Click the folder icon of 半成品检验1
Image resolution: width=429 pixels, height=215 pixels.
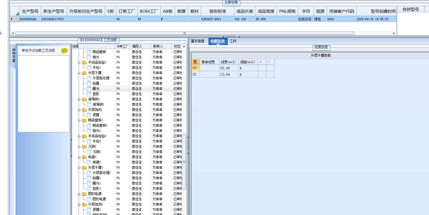click(x=84, y=63)
